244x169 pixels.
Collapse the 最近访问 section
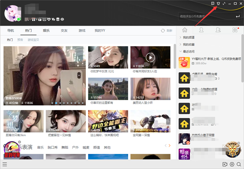pyautogui.click(x=180, y=52)
